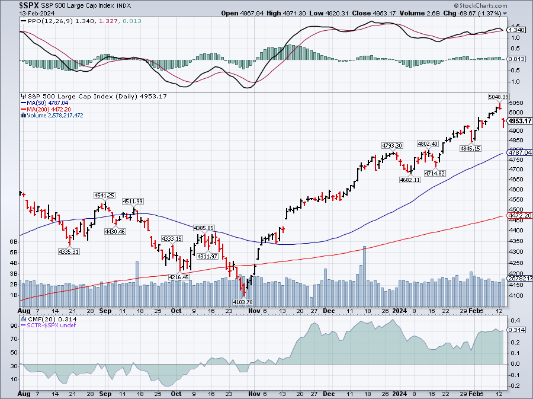Image resolution: width=533 pixels, height=399 pixels.
Task: Click the blue MA(50) legend line marker
Action: (22, 103)
